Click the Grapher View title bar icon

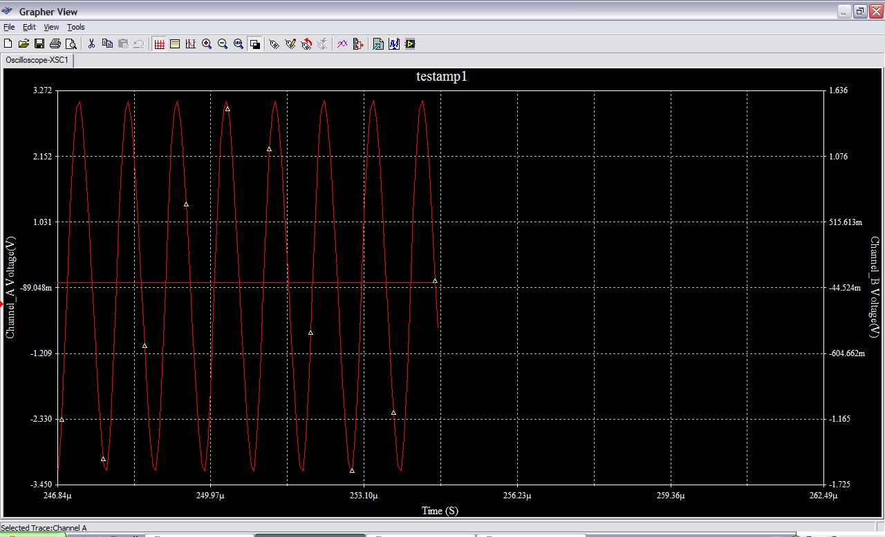[x=8, y=11]
